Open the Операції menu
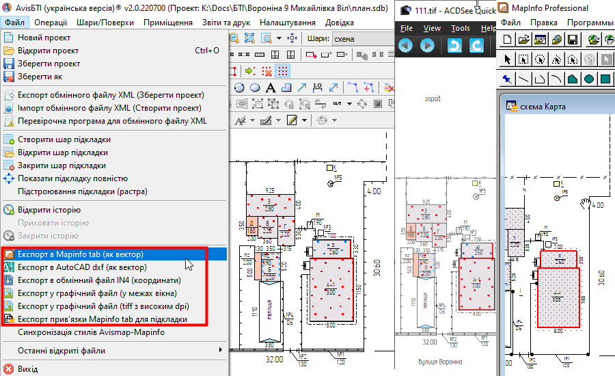Image resolution: width=615 pixels, height=376 pixels. point(51,23)
